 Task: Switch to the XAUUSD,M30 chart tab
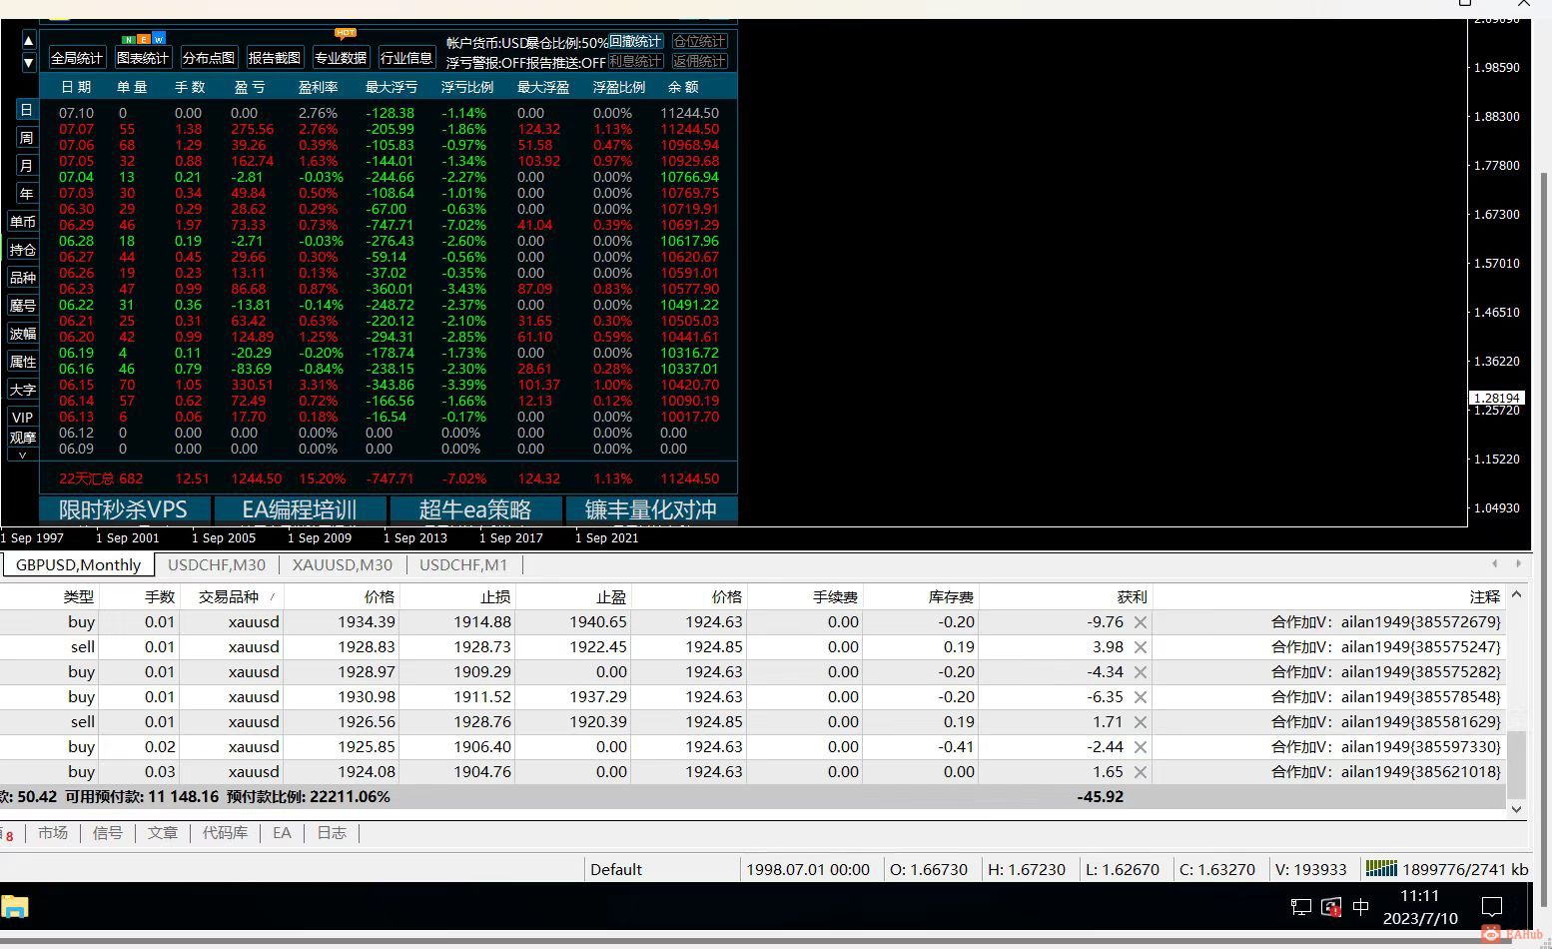pos(343,564)
